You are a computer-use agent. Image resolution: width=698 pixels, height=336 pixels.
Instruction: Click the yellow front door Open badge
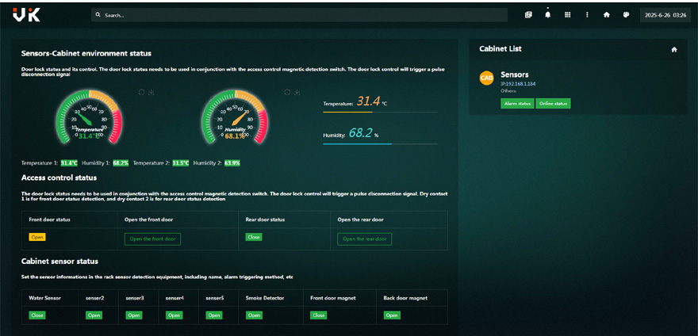(37, 237)
